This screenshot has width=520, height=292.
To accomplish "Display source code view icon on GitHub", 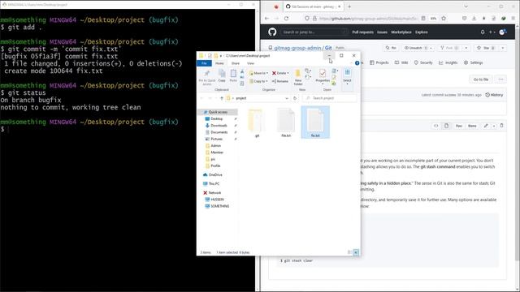I will [x=436, y=126].
